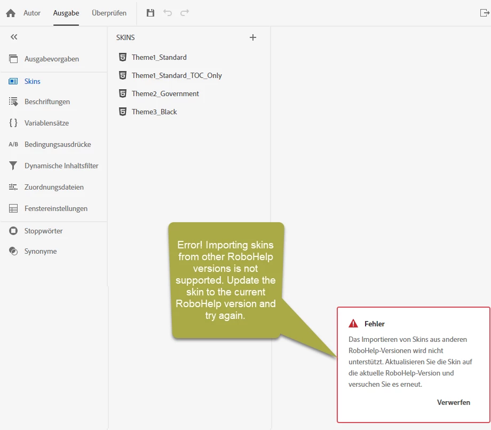Screen dimensions: 491x430
Task: Click the Variablensätze curly braces icon
Action: pos(13,123)
